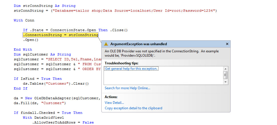The width and height of the screenshot is (277, 125).
Task: Open the "View Detail..." action link
Action: tap(114, 103)
